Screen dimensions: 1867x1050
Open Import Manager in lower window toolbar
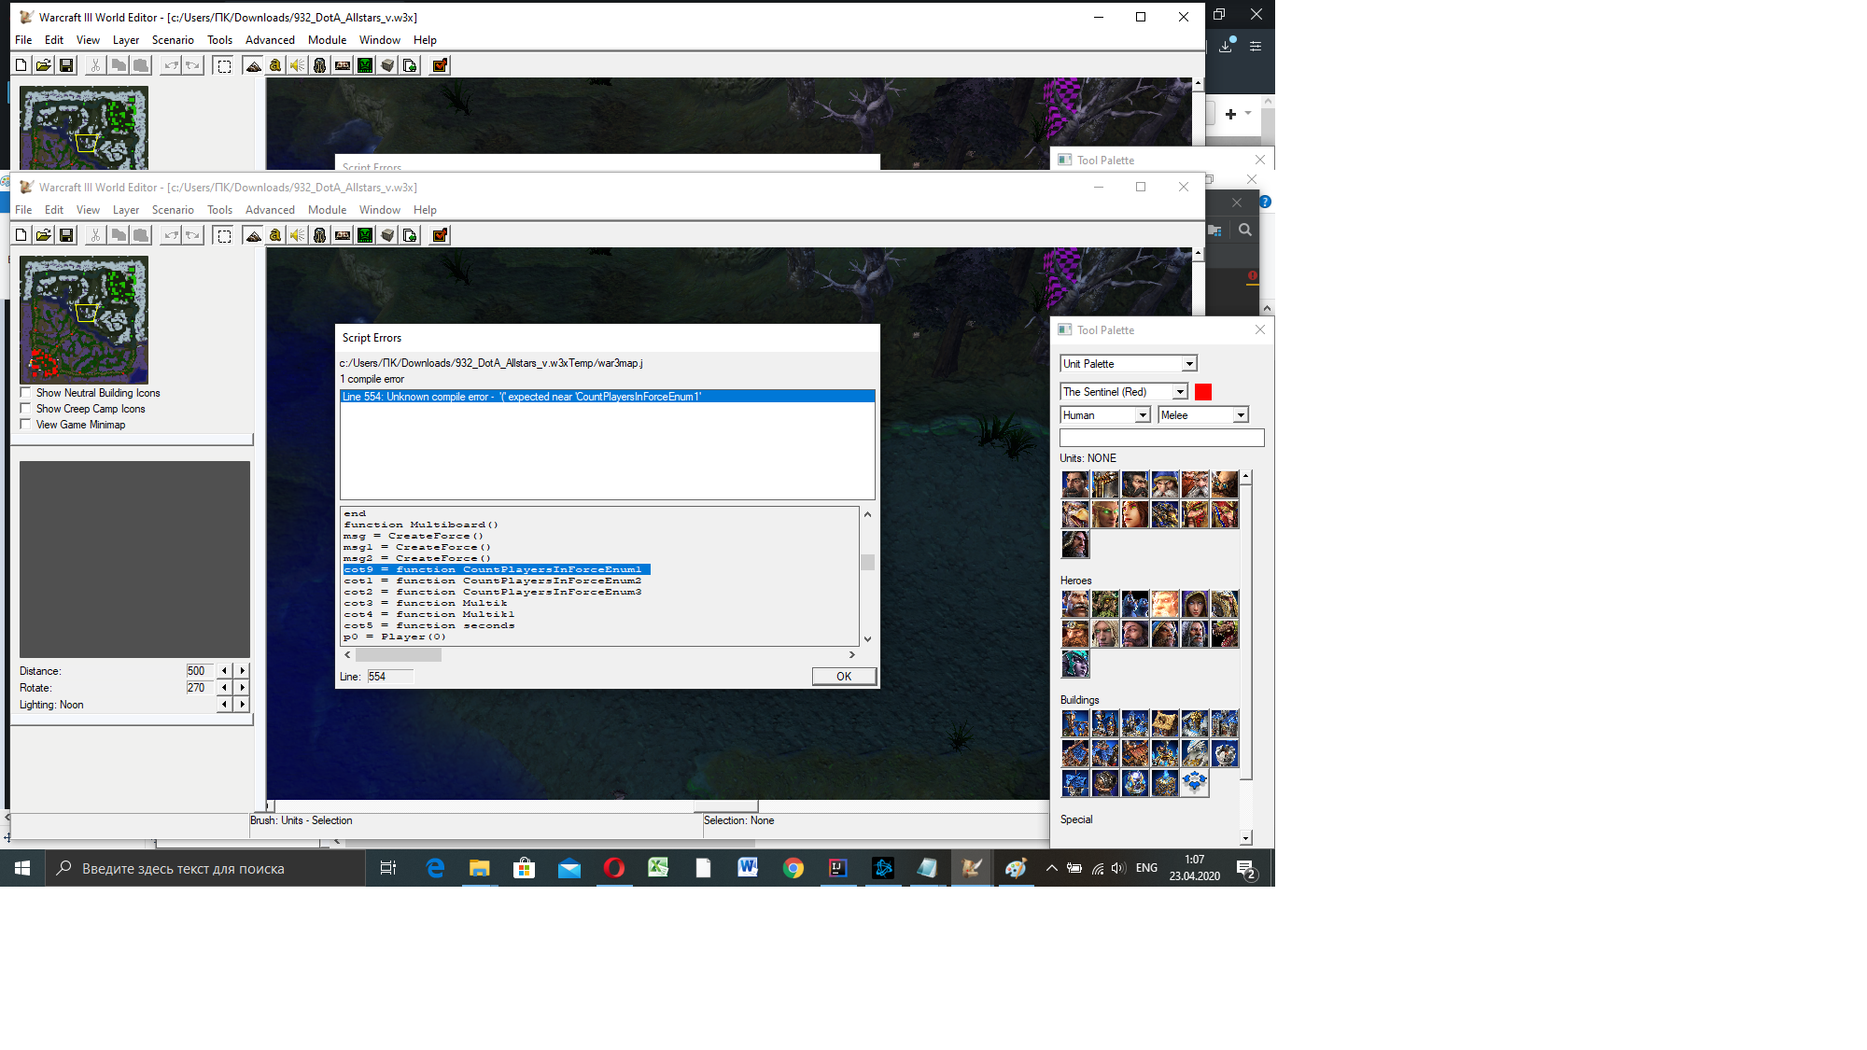pyautogui.click(x=410, y=235)
